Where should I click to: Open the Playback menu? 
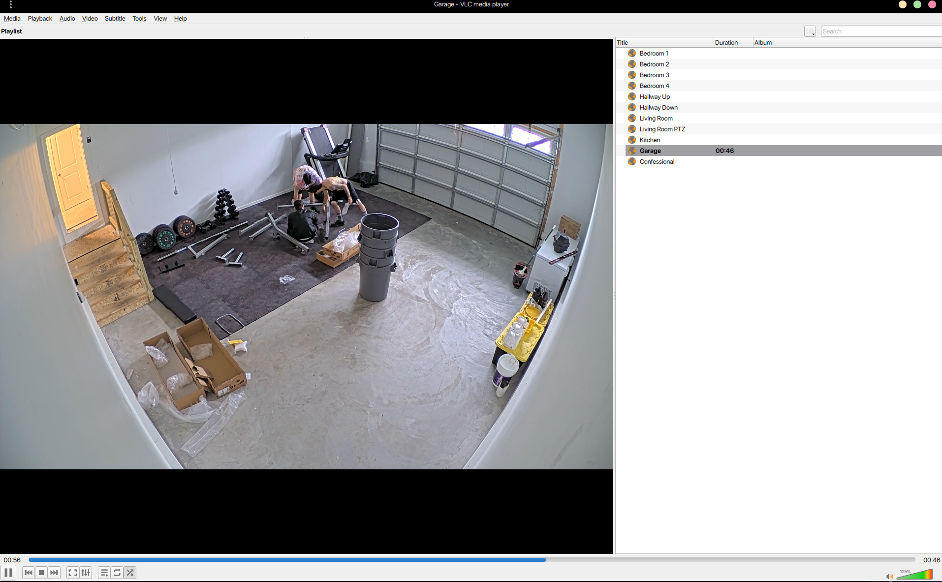[x=40, y=19]
